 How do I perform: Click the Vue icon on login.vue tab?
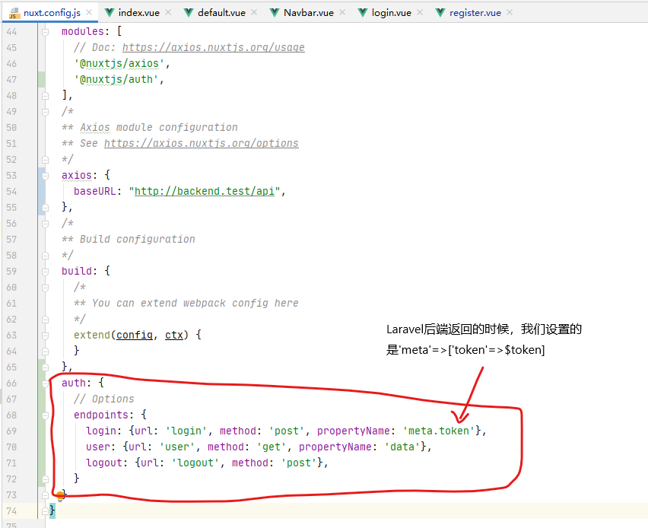[x=363, y=13]
